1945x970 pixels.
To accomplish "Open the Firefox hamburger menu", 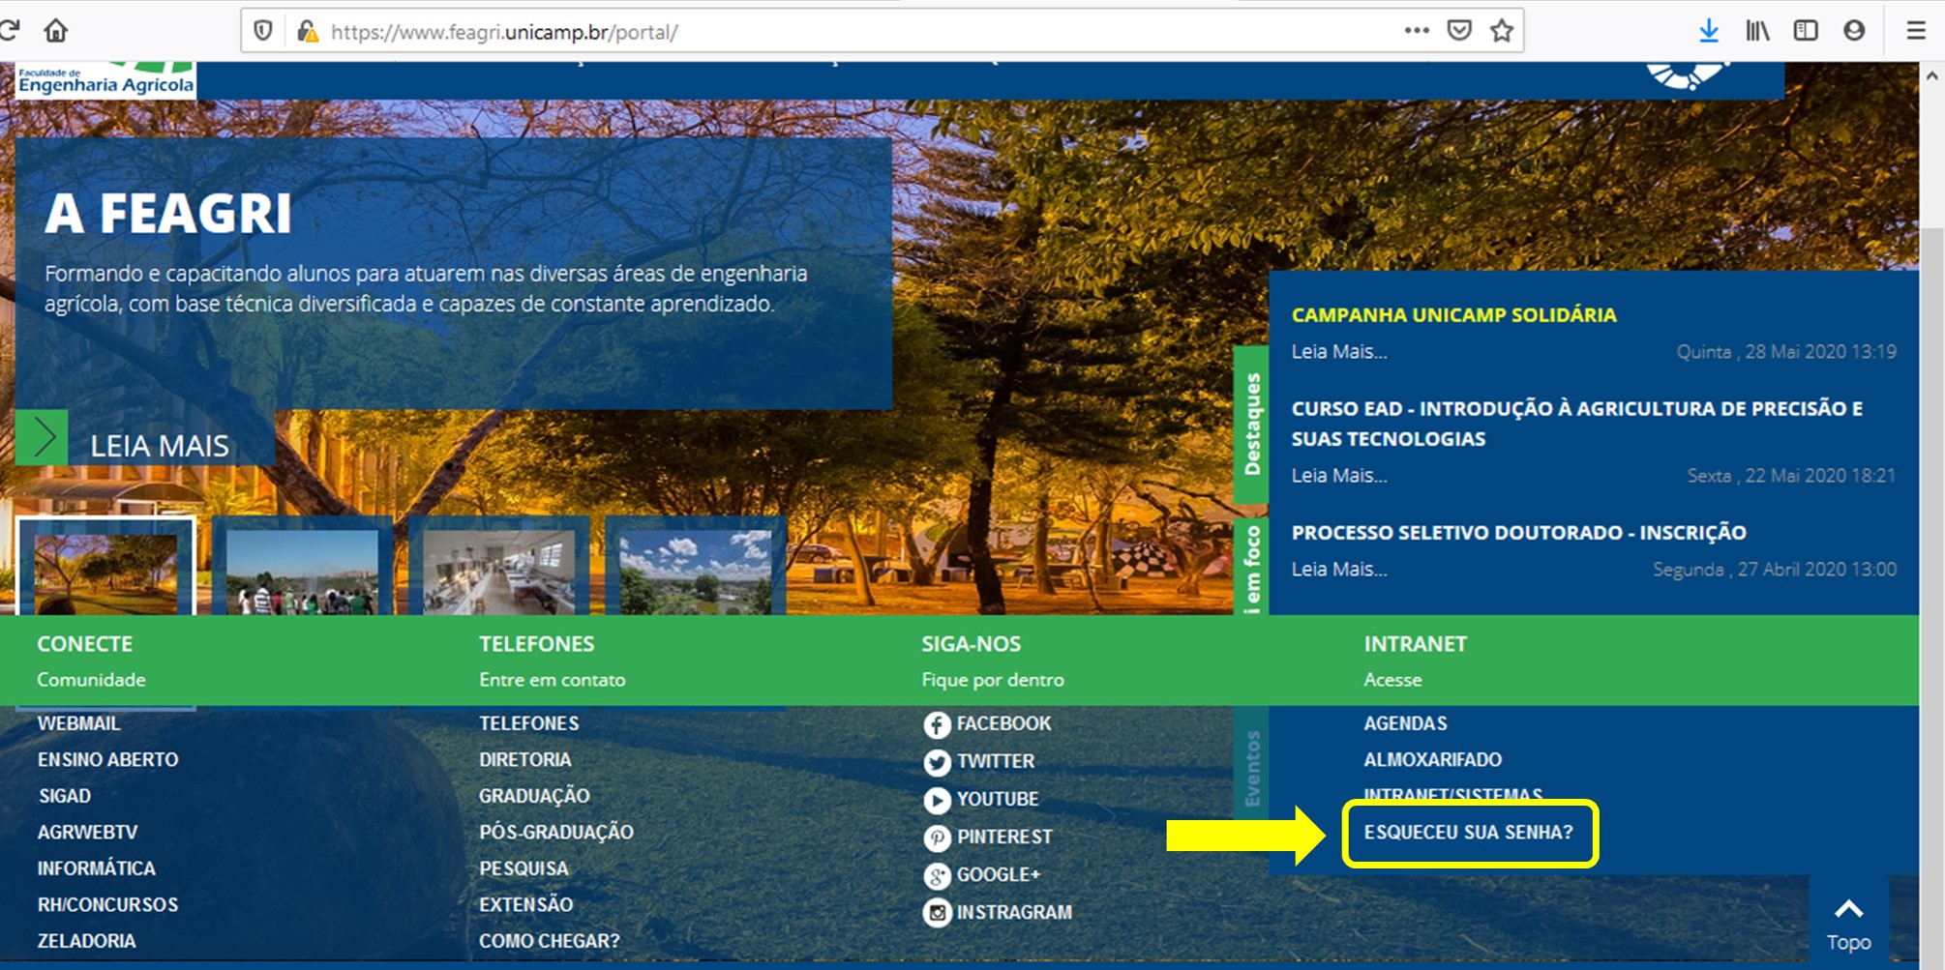I will [1916, 31].
